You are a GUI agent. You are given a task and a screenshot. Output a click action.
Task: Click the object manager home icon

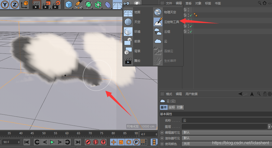pos(264,3)
